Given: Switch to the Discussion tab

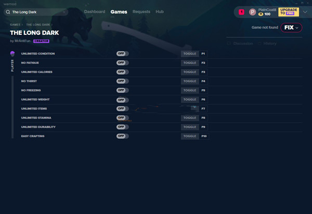Looking at the screenshot, I should (243, 43).
